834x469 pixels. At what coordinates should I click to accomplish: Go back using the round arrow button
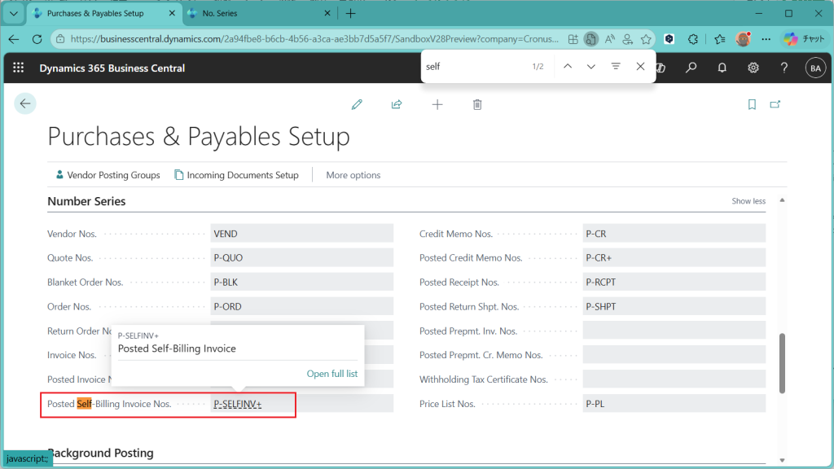pos(25,103)
